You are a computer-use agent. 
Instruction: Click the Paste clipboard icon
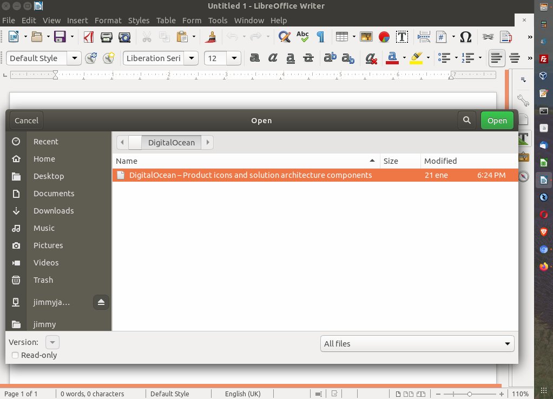[x=182, y=37]
